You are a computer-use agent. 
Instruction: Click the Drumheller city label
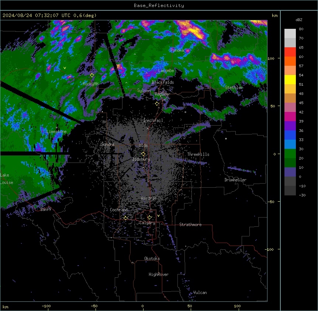[x=235, y=180]
